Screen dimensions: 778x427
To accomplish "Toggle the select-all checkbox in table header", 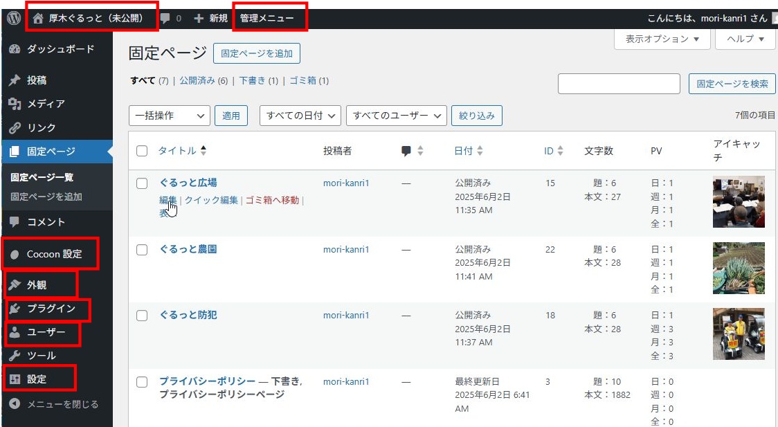I will click(x=142, y=151).
